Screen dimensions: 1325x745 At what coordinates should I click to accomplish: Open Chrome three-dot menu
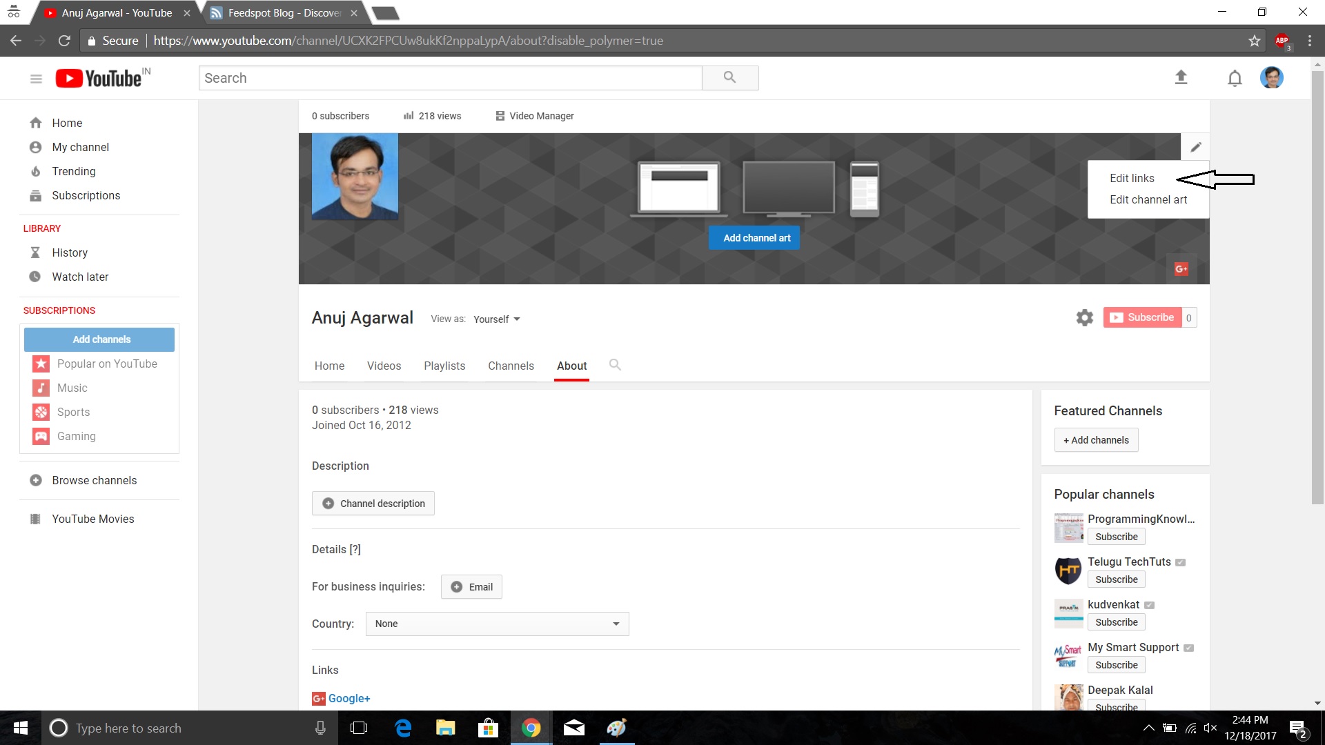point(1309,41)
